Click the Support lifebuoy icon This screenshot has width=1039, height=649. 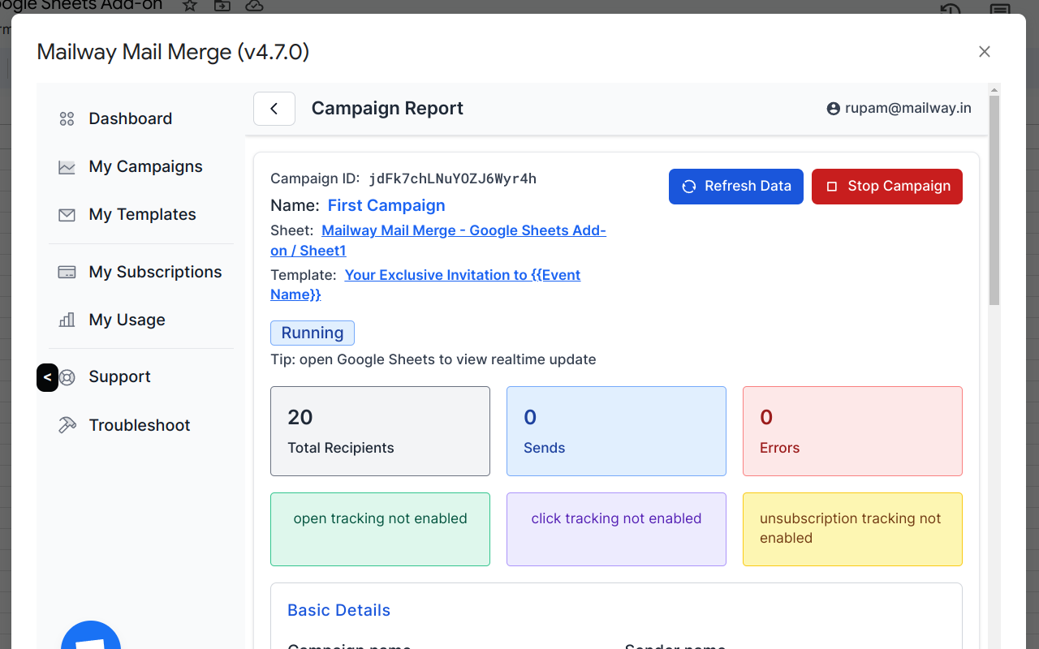tap(67, 377)
